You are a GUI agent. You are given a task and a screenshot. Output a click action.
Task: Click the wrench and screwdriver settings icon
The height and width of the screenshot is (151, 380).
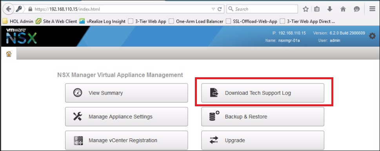click(78, 116)
